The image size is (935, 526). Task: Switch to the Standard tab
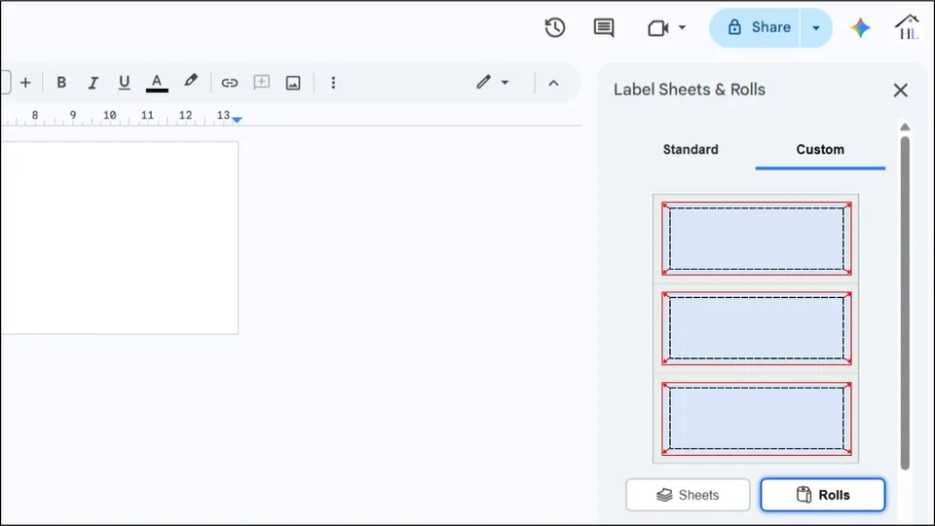(691, 150)
